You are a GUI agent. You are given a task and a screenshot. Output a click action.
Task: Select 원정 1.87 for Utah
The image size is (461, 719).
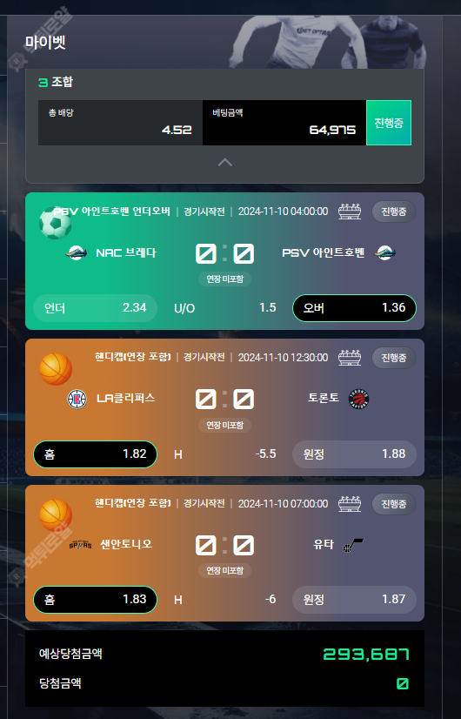point(354,600)
